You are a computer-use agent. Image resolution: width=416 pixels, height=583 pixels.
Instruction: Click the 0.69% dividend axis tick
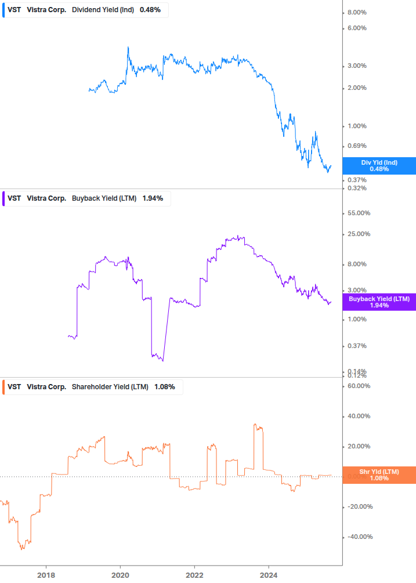point(357,146)
